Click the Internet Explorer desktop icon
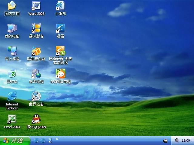 pos(12,96)
